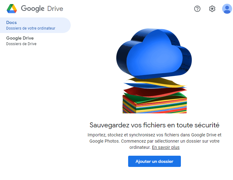The image size is (233, 180).
Task: Click the "Sauvegardez vos fichiers" heading
Action: coord(155,125)
